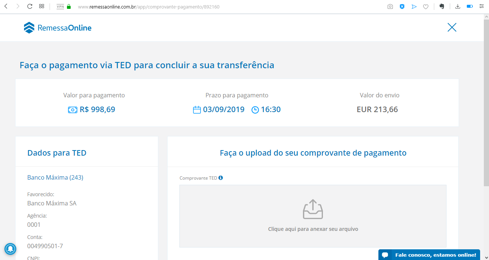Click the Banco Máxima (243) link
The width and height of the screenshot is (489, 260).
(x=55, y=177)
